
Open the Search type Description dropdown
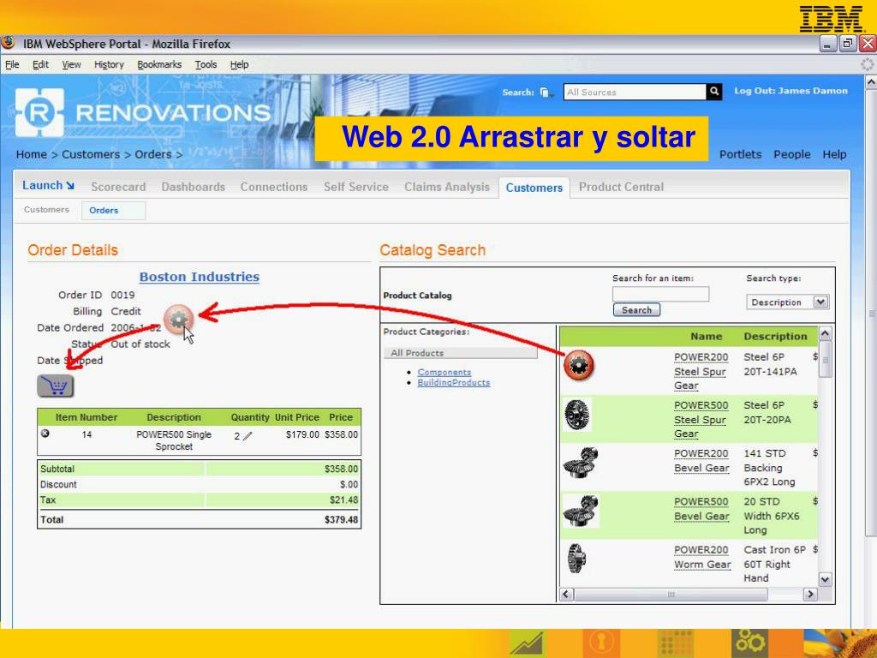tap(787, 302)
